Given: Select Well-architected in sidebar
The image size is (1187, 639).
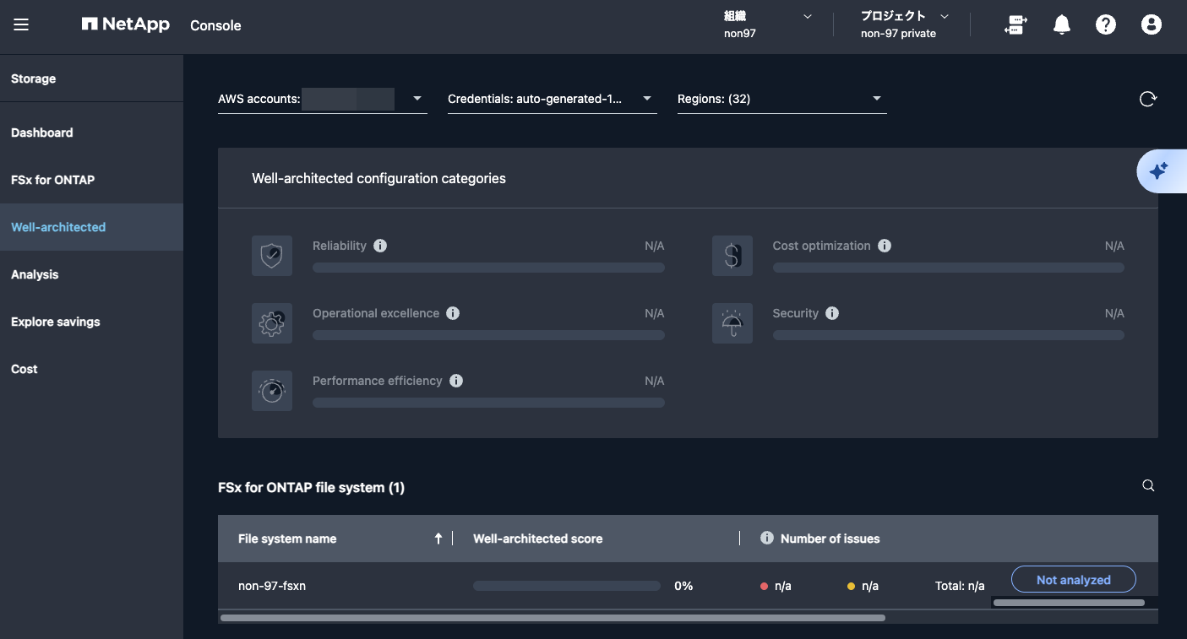Looking at the screenshot, I should click(x=91, y=227).
